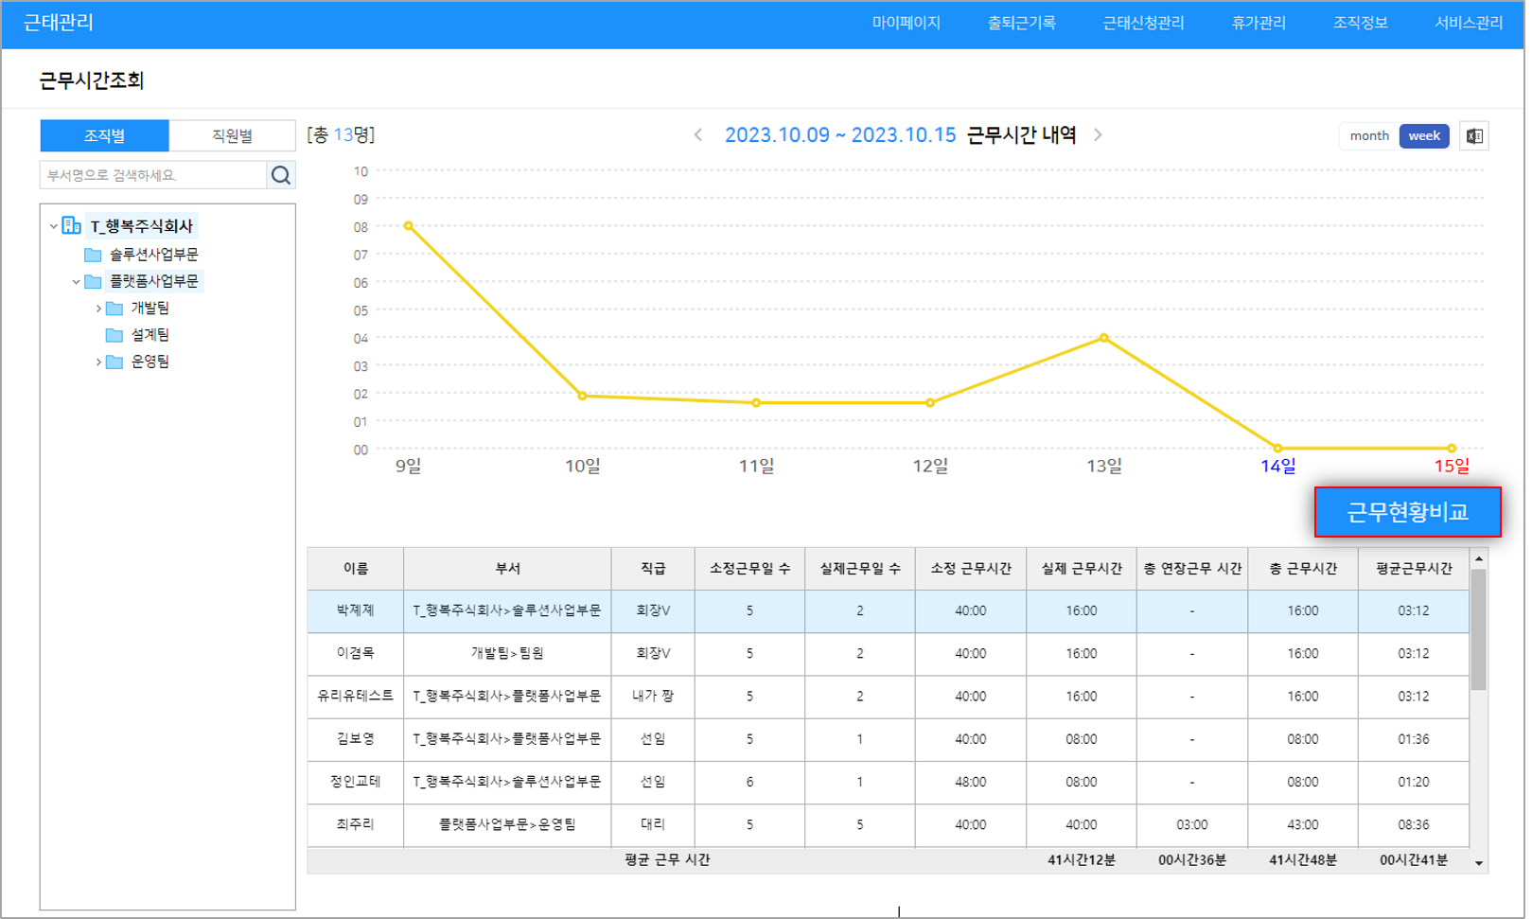This screenshot has height=919, width=1532.
Task: Click the 소정근무일 수 column header
Action: [749, 569]
